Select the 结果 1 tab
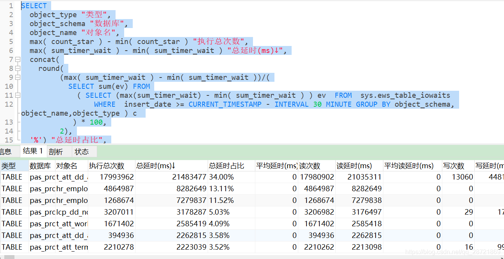Screen dimensions: 504x259 33,151
